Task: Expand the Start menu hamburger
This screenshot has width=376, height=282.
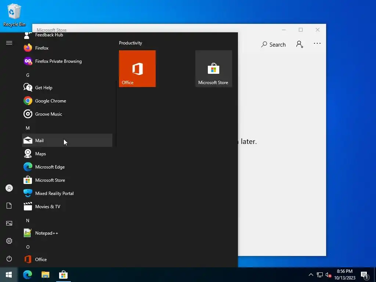Action: [9, 43]
